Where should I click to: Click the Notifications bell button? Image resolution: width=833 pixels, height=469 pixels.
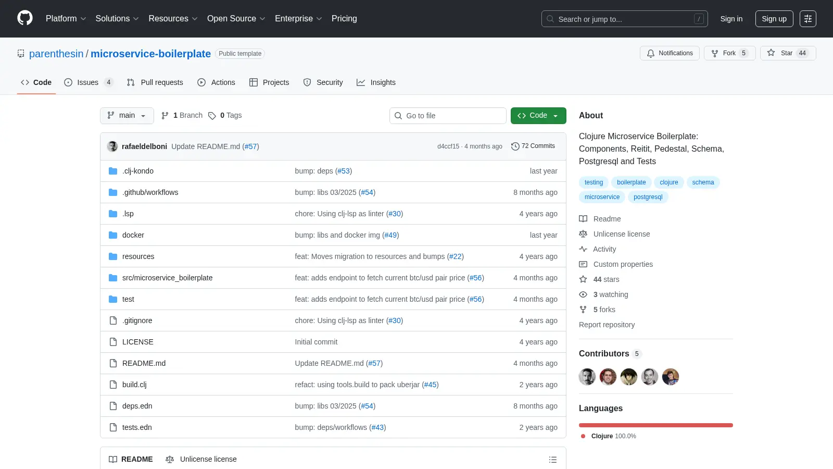670,53
